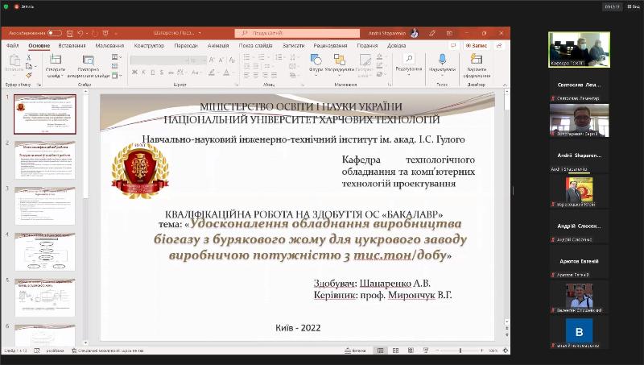This screenshot has height=365, width=644.
Task: Start presentation from beginning icon in title bar
Action: click(105, 33)
